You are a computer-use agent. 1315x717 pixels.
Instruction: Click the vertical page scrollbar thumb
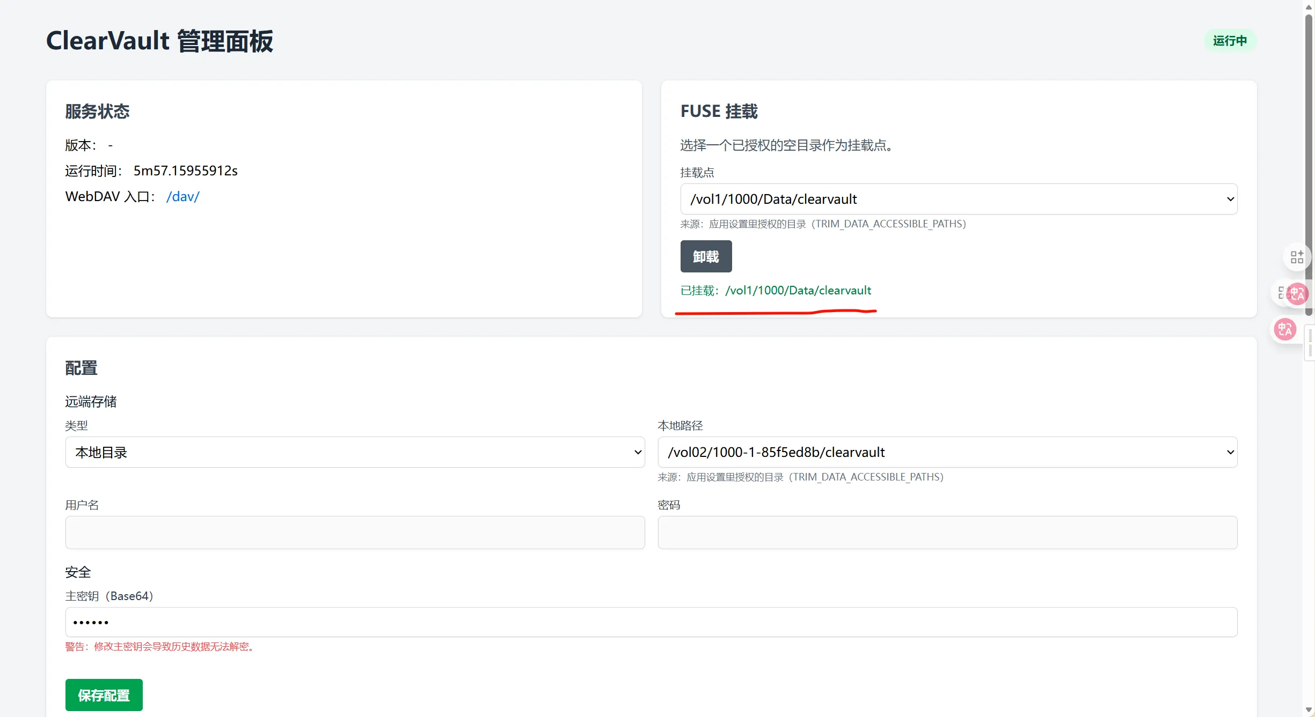pyautogui.click(x=1309, y=161)
